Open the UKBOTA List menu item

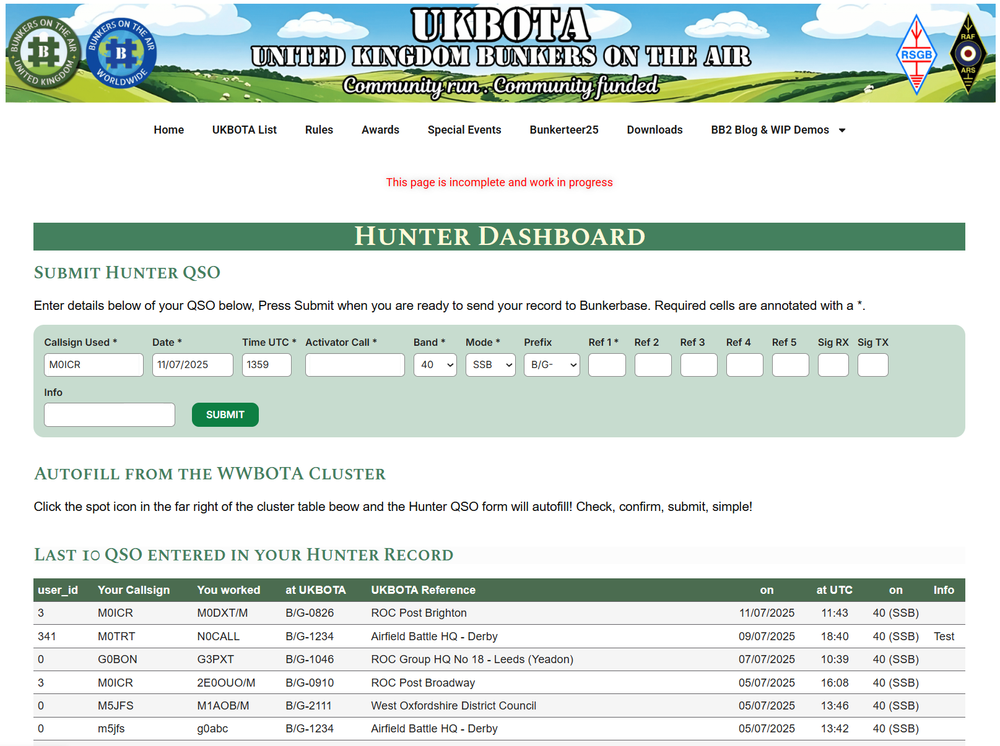(x=244, y=130)
